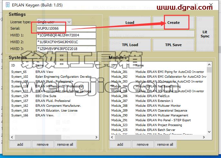
Task: Click the Create button
Action: click(x=174, y=23)
